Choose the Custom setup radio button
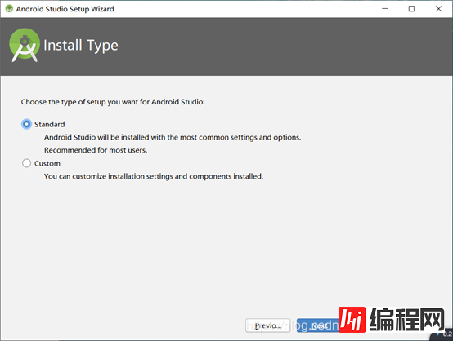The height and width of the screenshot is (341, 453). [26, 163]
